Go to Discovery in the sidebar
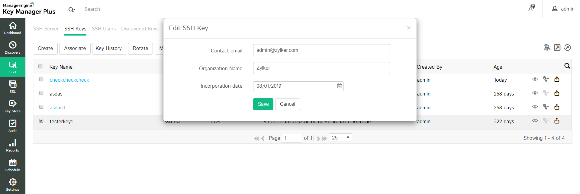This screenshot has height=194, width=580. pos(13,48)
